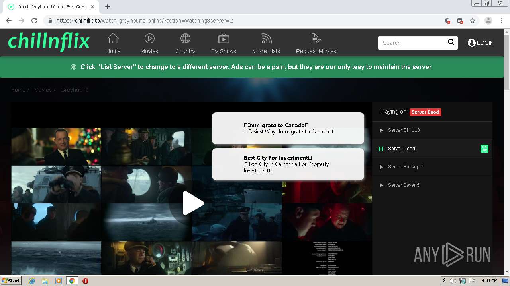
Task: Click the popup-blocked icon in address bar
Action: pos(460,21)
